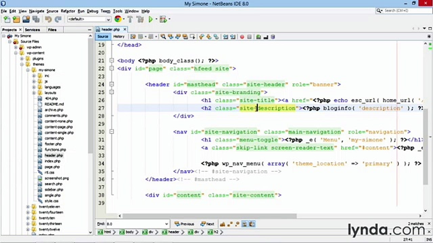This screenshot has width=433, height=243.
Task: Click the New Project toolbar icon
Action: tap(16, 20)
